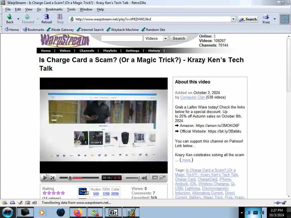Click into the WarpStream search text field
Screen dimensions: 291x218
click(x=122, y=38)
